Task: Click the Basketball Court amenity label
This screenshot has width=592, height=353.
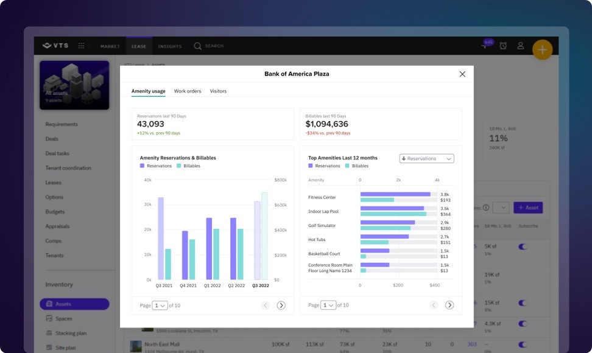Action: tap(324, 254)
